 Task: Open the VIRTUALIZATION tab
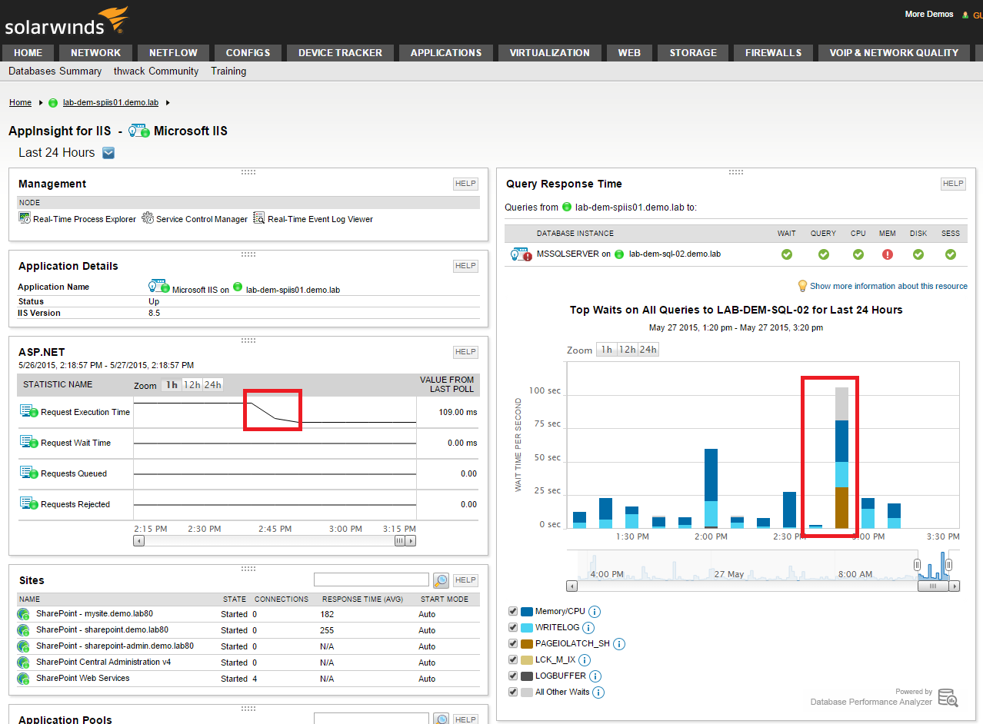pyautogui.click(x=550, y=52)
